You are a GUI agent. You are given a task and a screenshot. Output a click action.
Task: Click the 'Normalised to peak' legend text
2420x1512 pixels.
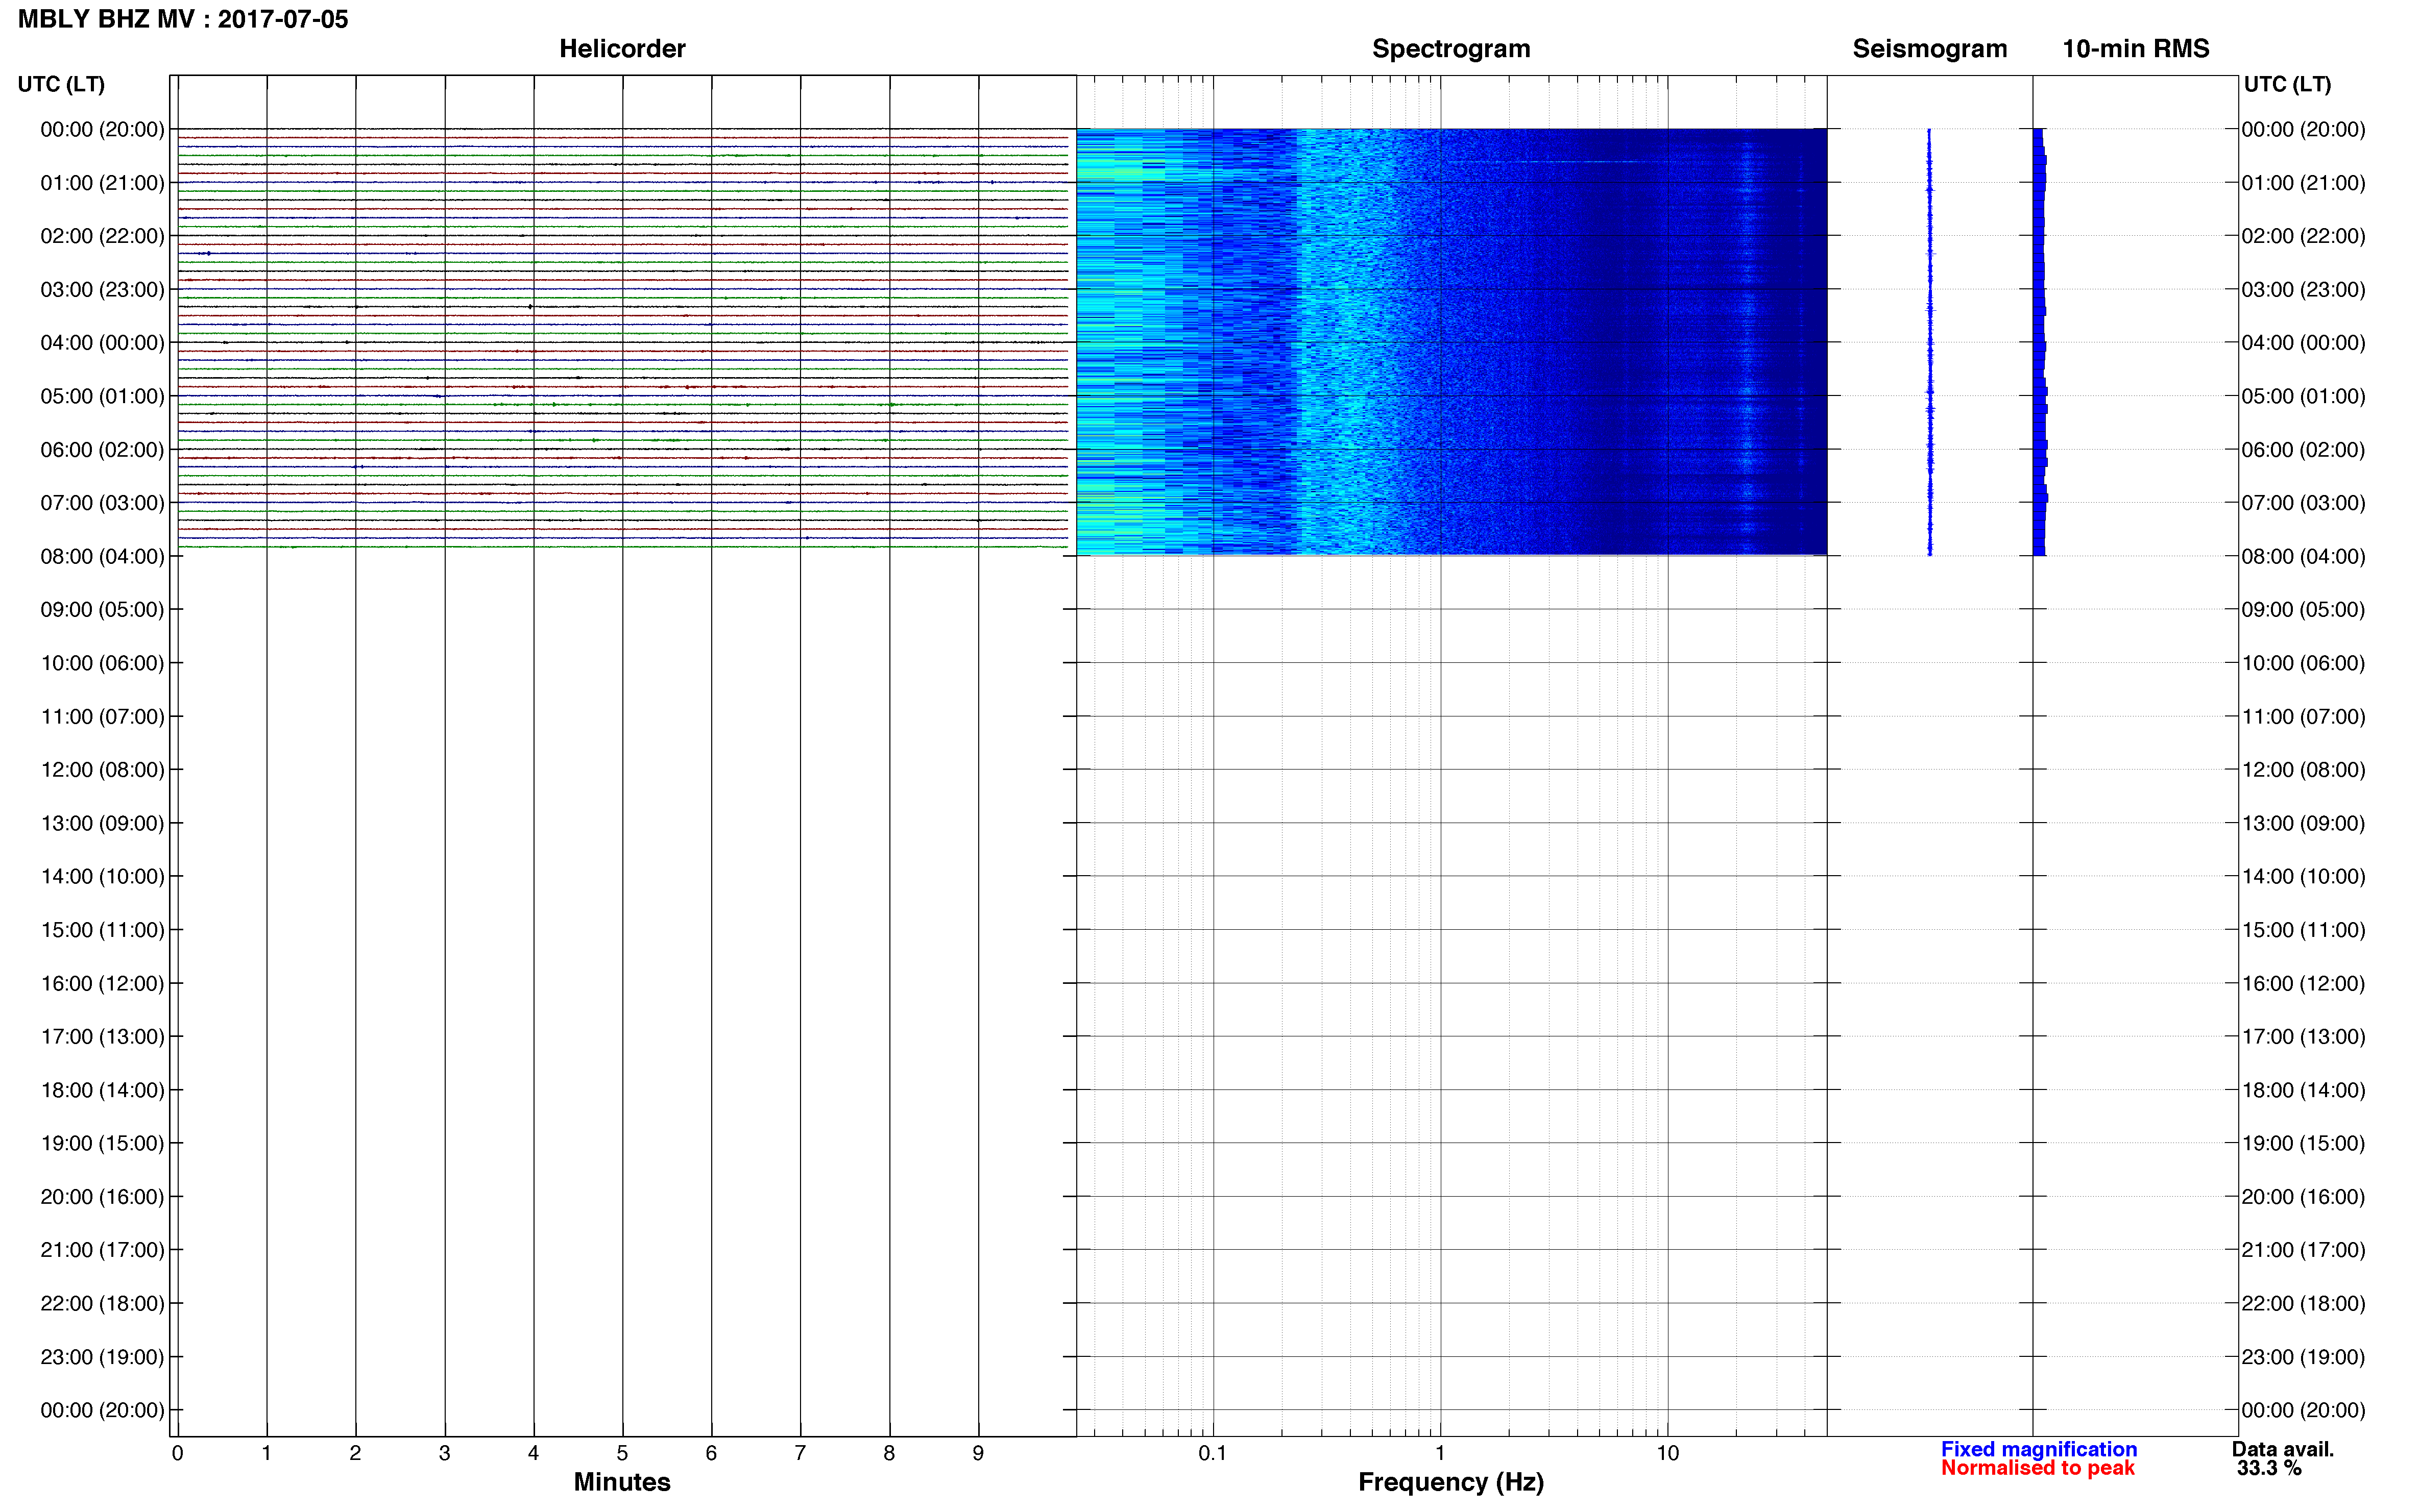point(2038,1468)
